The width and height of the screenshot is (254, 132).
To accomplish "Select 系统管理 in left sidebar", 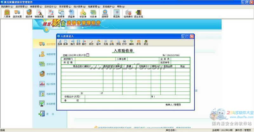I will (x=47, y=104).
